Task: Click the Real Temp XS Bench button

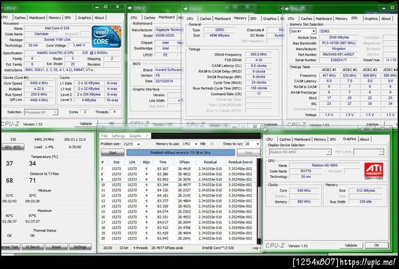Action: point(33,247)
